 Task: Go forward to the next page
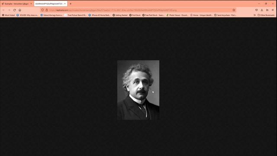tap(9, 10)
